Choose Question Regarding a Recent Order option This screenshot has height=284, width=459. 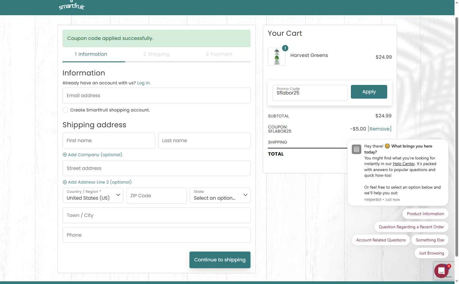(411, 227)
